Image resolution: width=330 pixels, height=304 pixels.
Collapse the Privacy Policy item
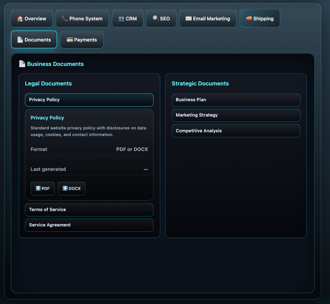coord(89,100)
